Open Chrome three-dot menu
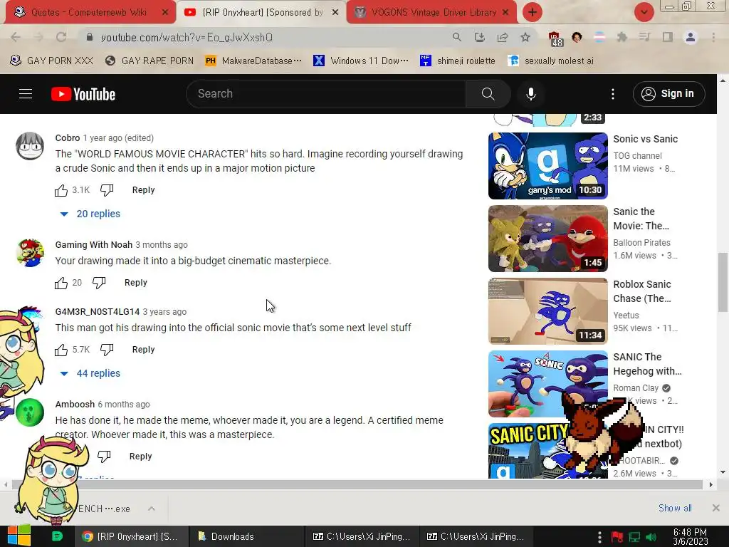The image size is (729, 547). click(713, 37)
